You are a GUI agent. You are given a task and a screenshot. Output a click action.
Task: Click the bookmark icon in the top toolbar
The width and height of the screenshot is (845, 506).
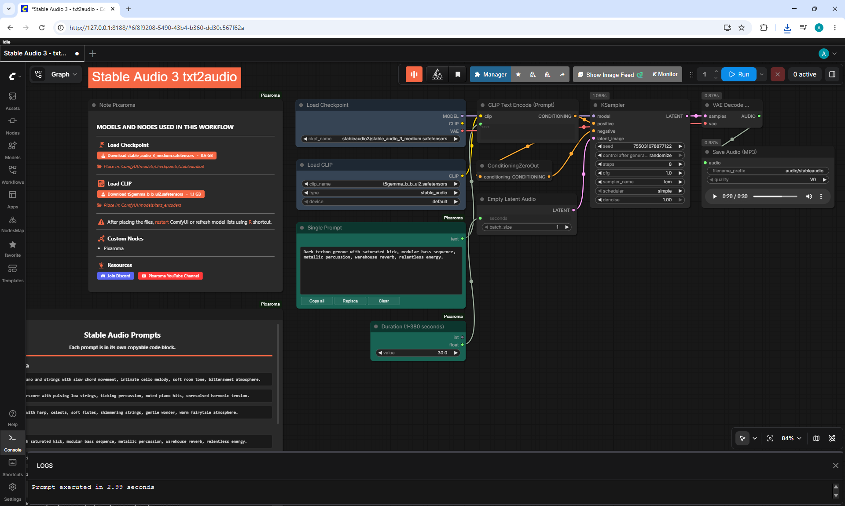458,74
